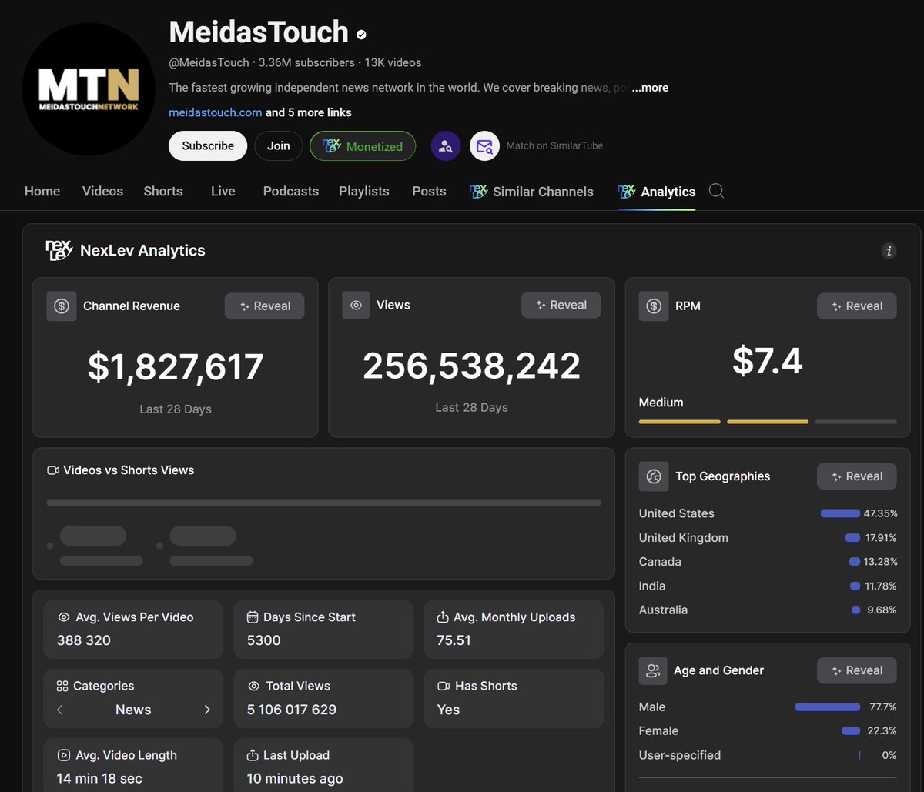This screenshot has height=792, width=924.
Task: Click the verified badge next to MeidasTouch
Action: pos(361,34)
